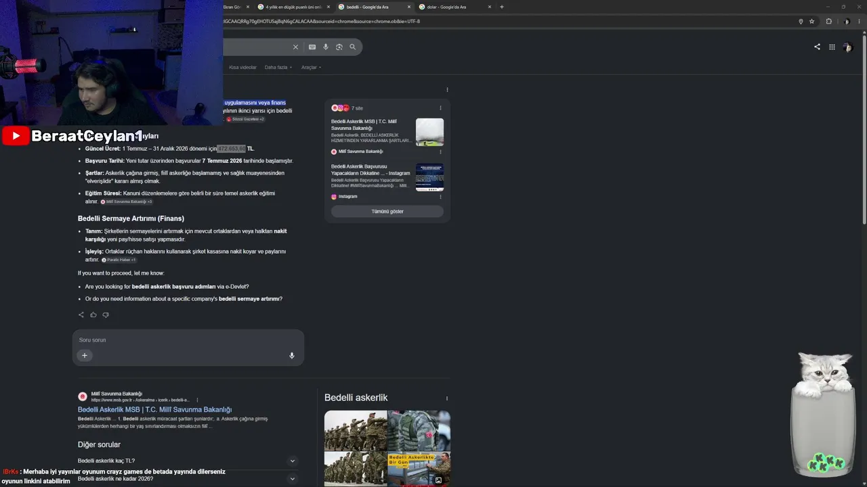Viewport: 867px width, 487px height.
Task: Start voice search in the top search box
Action: pyautogui.click(x=326, y=47)
